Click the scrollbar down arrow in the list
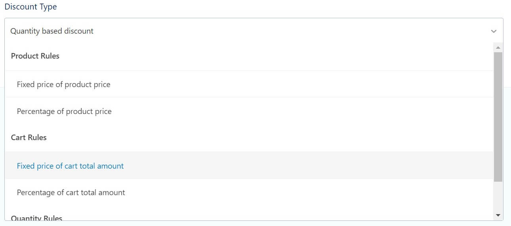The height and width of the screenshot is (226, 511). [x=498, y=215]
